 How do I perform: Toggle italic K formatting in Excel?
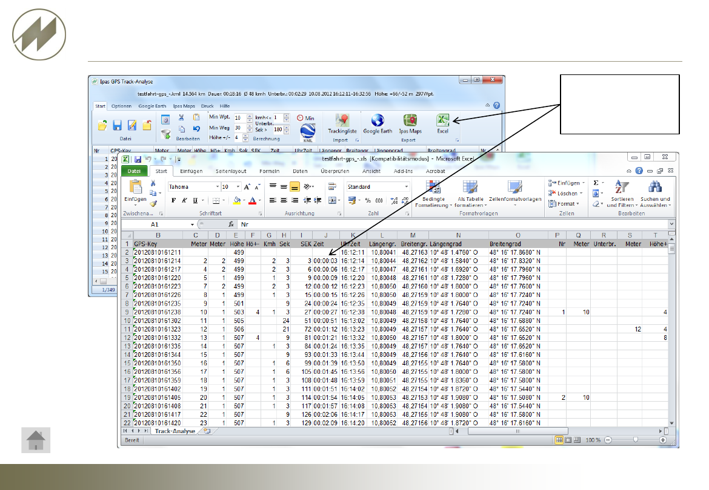click(x=184, y=200)
